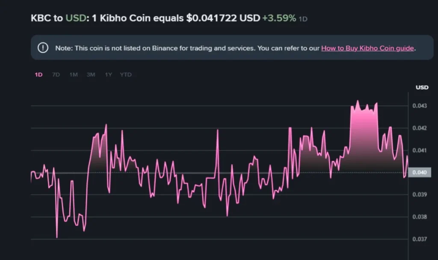Image resolution: width=438 pixels, height=260 pixels.
Task: Select the YTD range tab
Action: pyautogui.click(x=126, y=75)
